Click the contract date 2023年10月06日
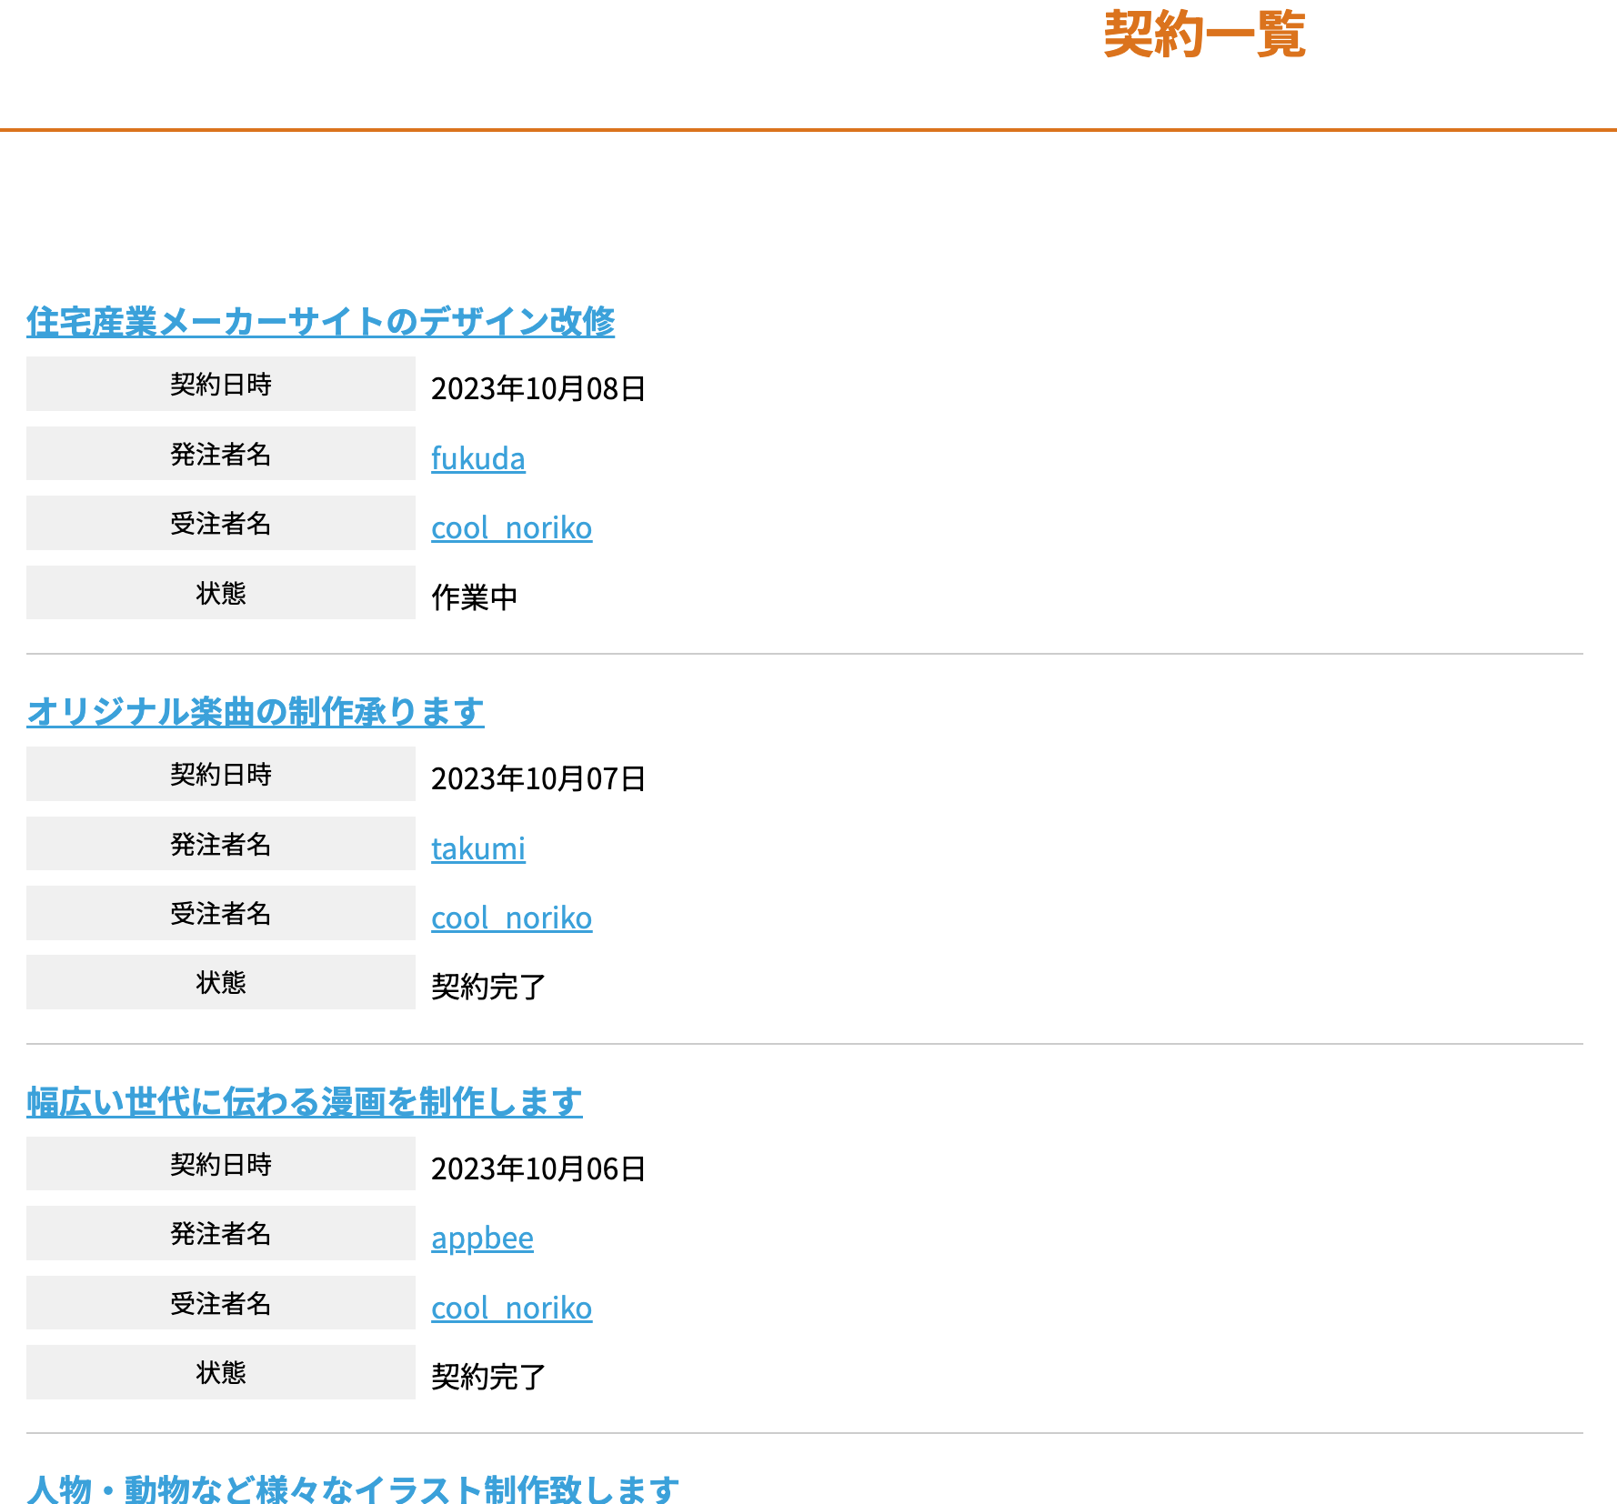The height and width of the screenshot is (1504, 1617). [537, 1169]
